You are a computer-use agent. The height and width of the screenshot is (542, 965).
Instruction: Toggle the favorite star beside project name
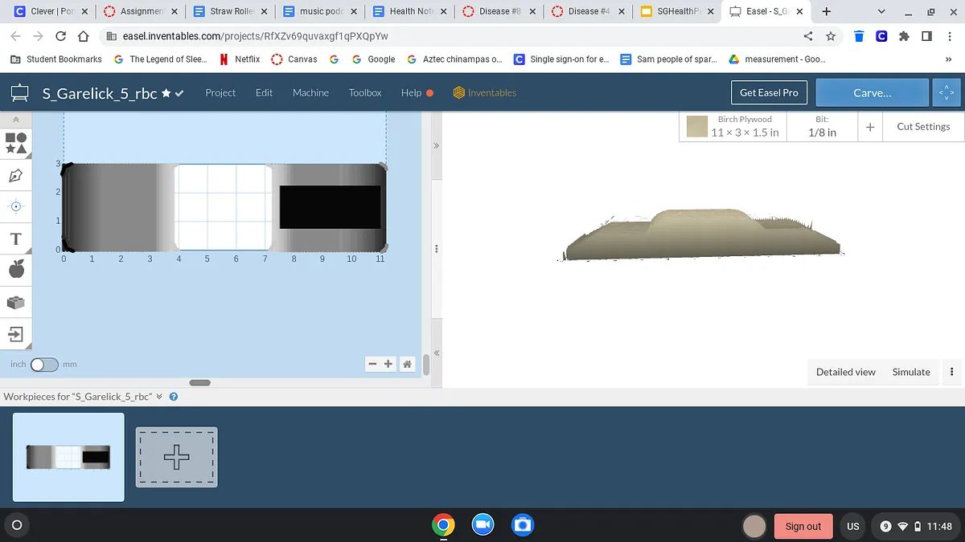pyautogui.click(x=166, y=93)
